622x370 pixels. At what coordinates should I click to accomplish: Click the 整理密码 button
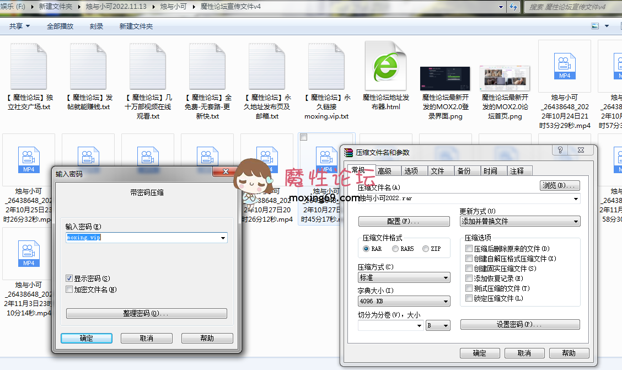146,313
